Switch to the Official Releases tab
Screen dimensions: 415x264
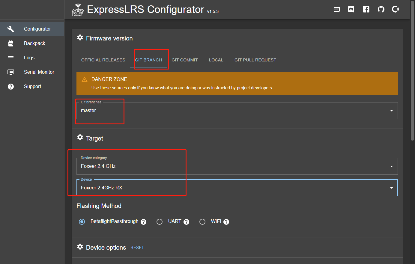(x=103, y=60)
